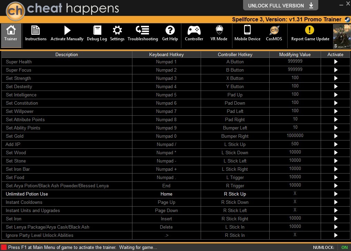Screen dimensions: 351x251
Task: Select Set Arya Potion/Black Ash Poweder row
Action: [x=175, y=186]
